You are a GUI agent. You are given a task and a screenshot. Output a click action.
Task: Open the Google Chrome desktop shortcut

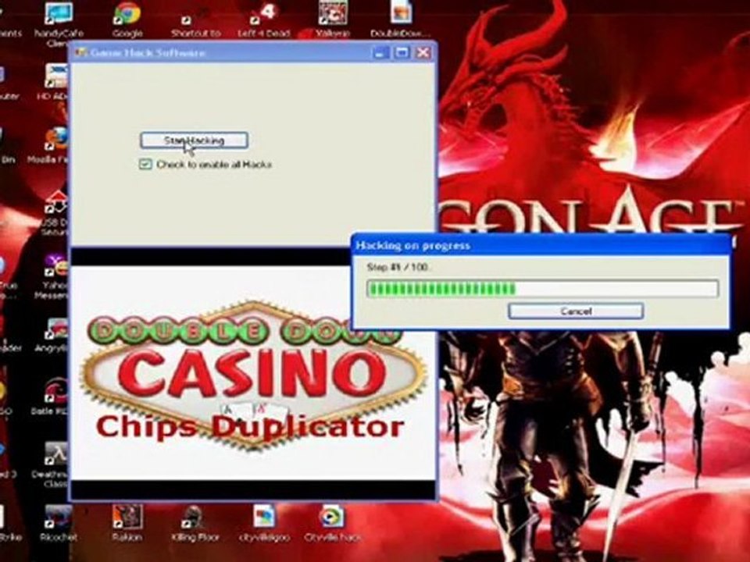pyautogui.click(x=127, y=21)
